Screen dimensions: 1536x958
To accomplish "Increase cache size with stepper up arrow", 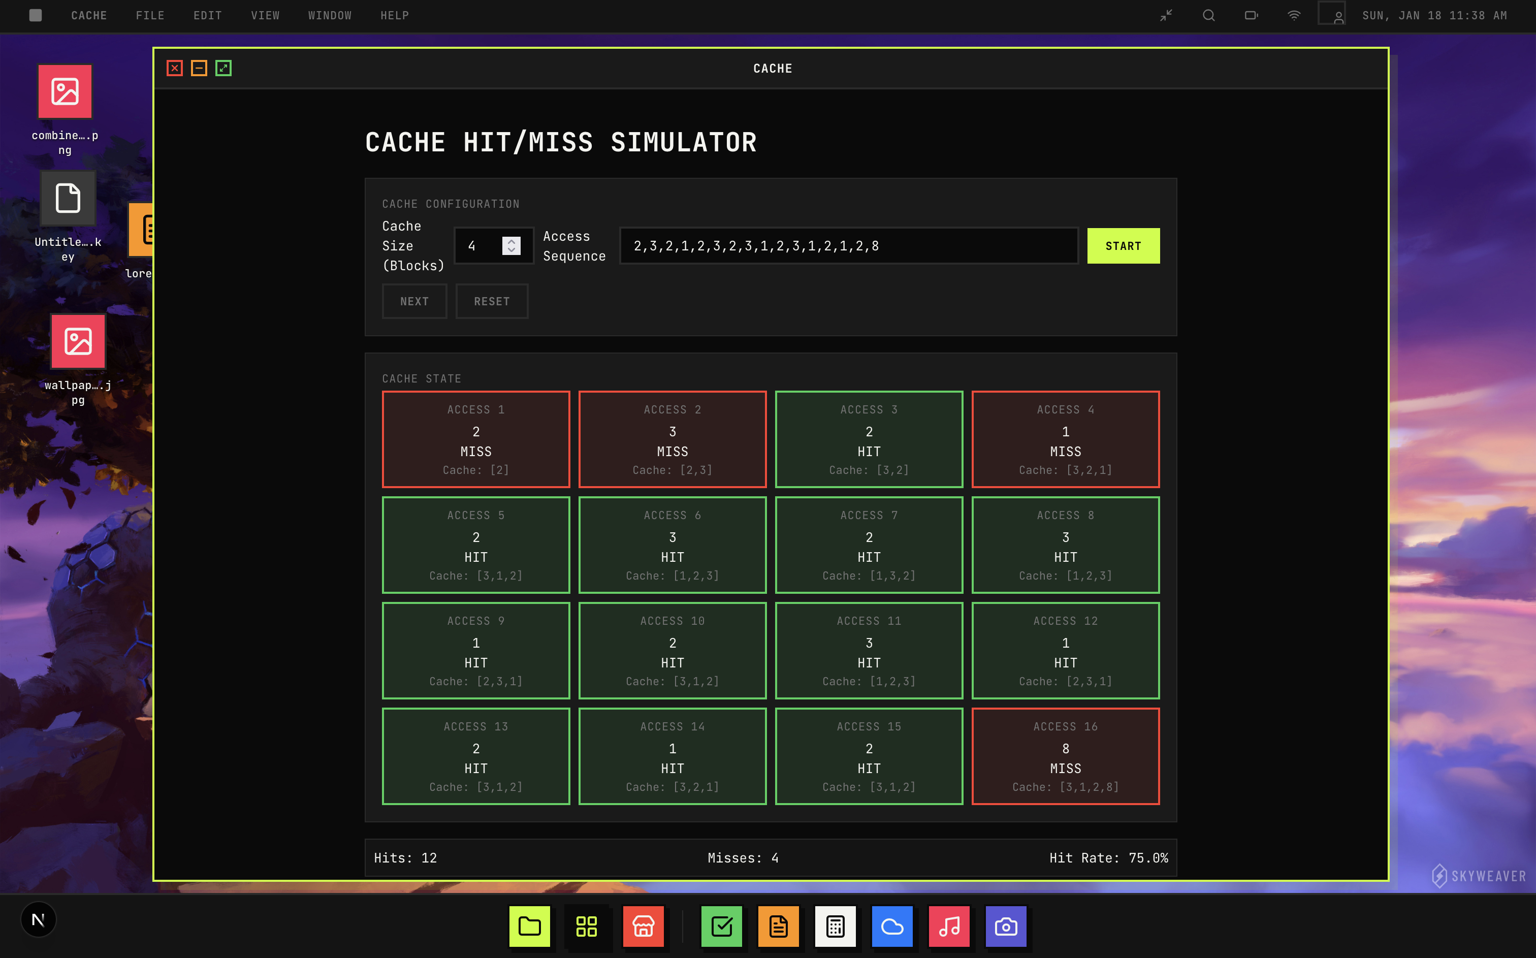I will [511, 241].
